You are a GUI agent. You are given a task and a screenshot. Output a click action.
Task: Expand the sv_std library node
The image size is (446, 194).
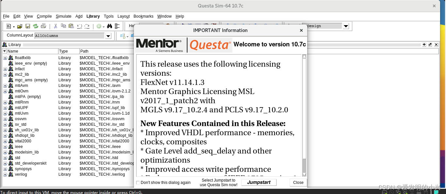coord(5,124)
